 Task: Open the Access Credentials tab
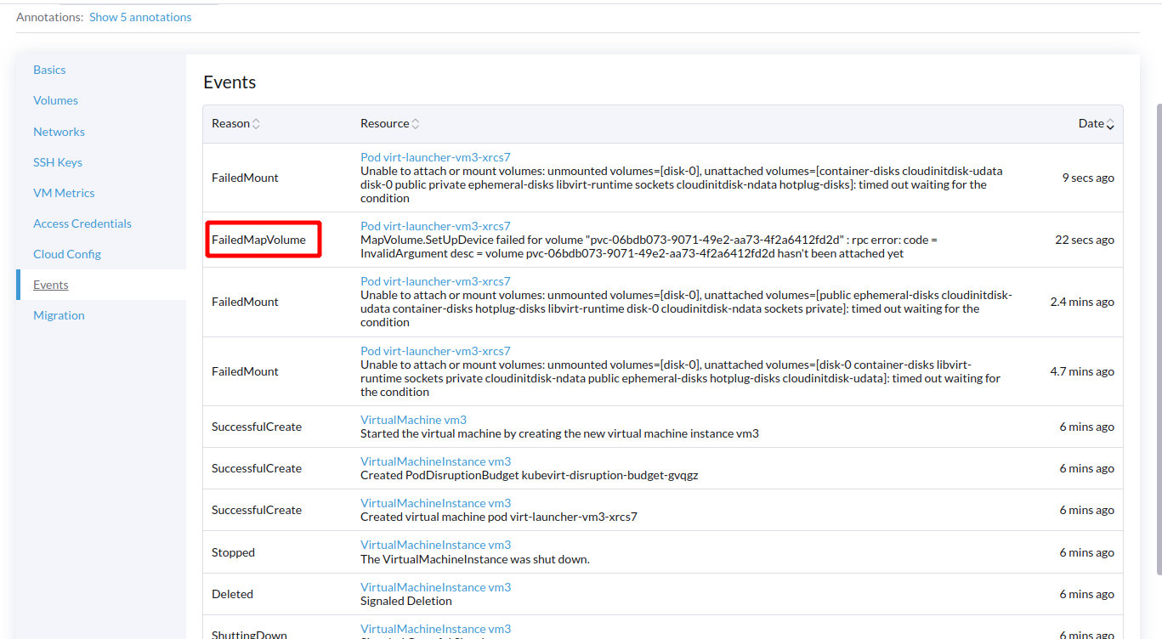point(82,223)
